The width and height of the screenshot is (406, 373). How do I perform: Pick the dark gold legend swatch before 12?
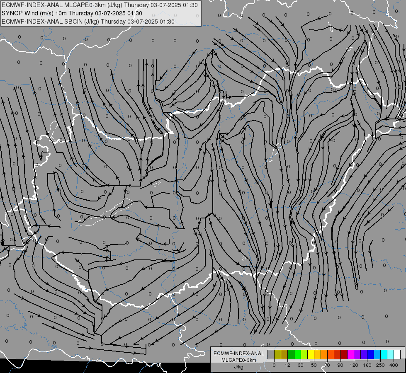[x=284, y=354]
